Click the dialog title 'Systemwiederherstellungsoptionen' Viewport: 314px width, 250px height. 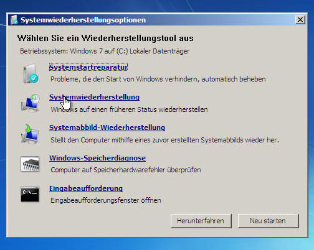[x=83, y=20]
